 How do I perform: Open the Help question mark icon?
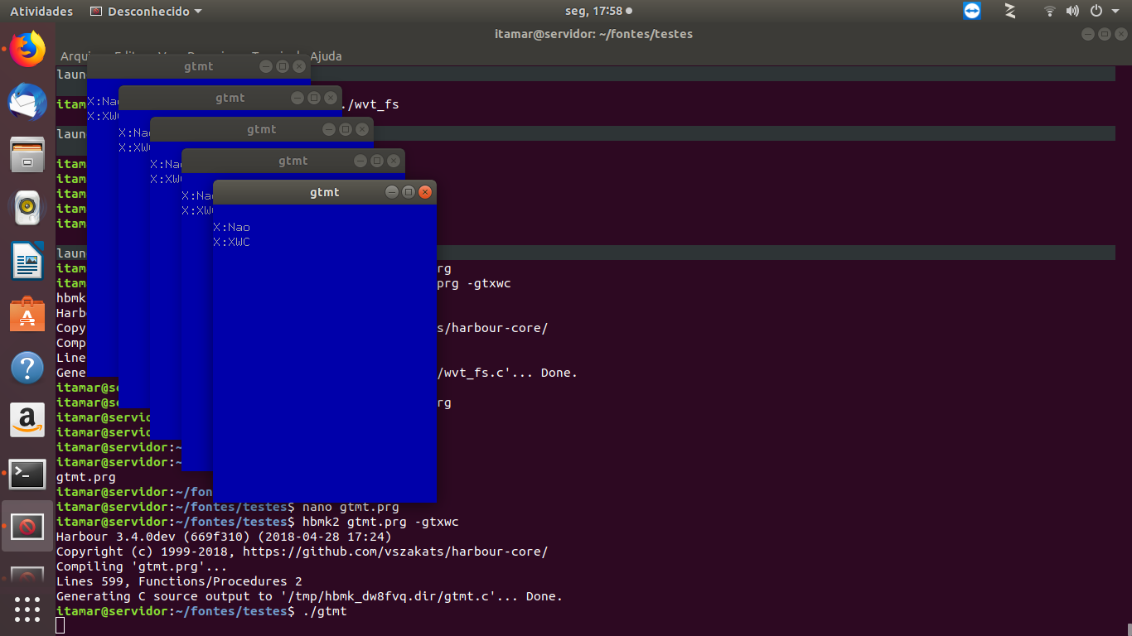[x=27, y=368]
